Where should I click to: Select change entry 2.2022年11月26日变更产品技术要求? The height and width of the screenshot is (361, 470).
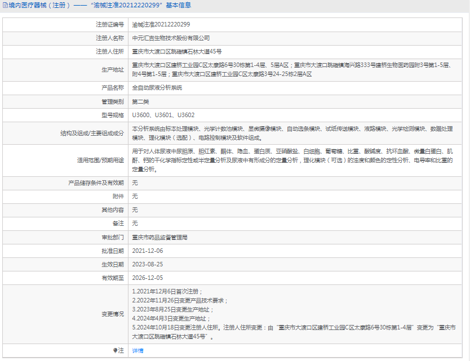tap(180, 301)
